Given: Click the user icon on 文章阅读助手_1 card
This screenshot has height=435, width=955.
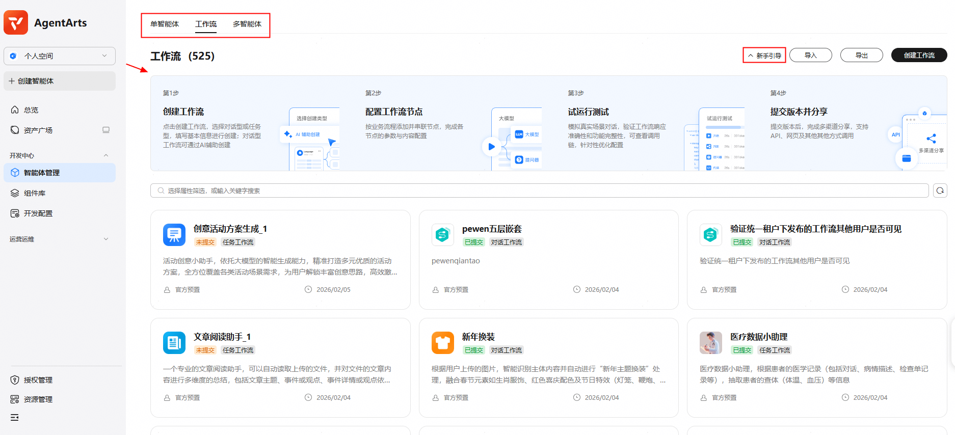Looking at the screenshot, I should 167,398.
